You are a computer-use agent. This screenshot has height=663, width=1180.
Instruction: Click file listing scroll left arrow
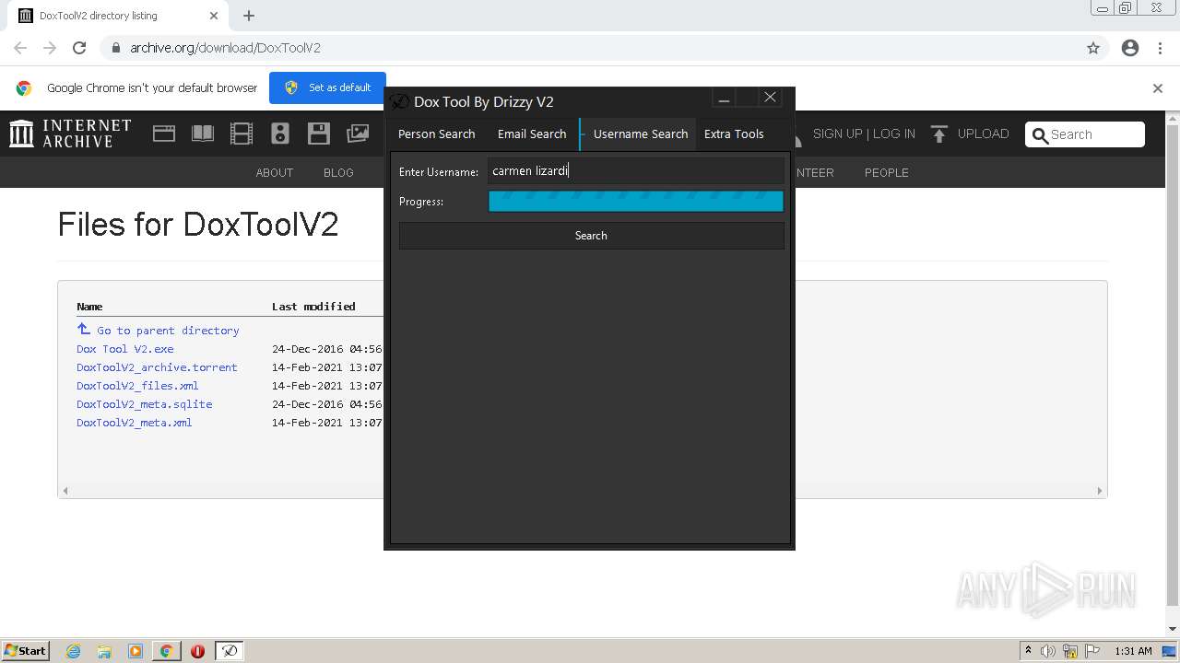click(x=65, y=491)
